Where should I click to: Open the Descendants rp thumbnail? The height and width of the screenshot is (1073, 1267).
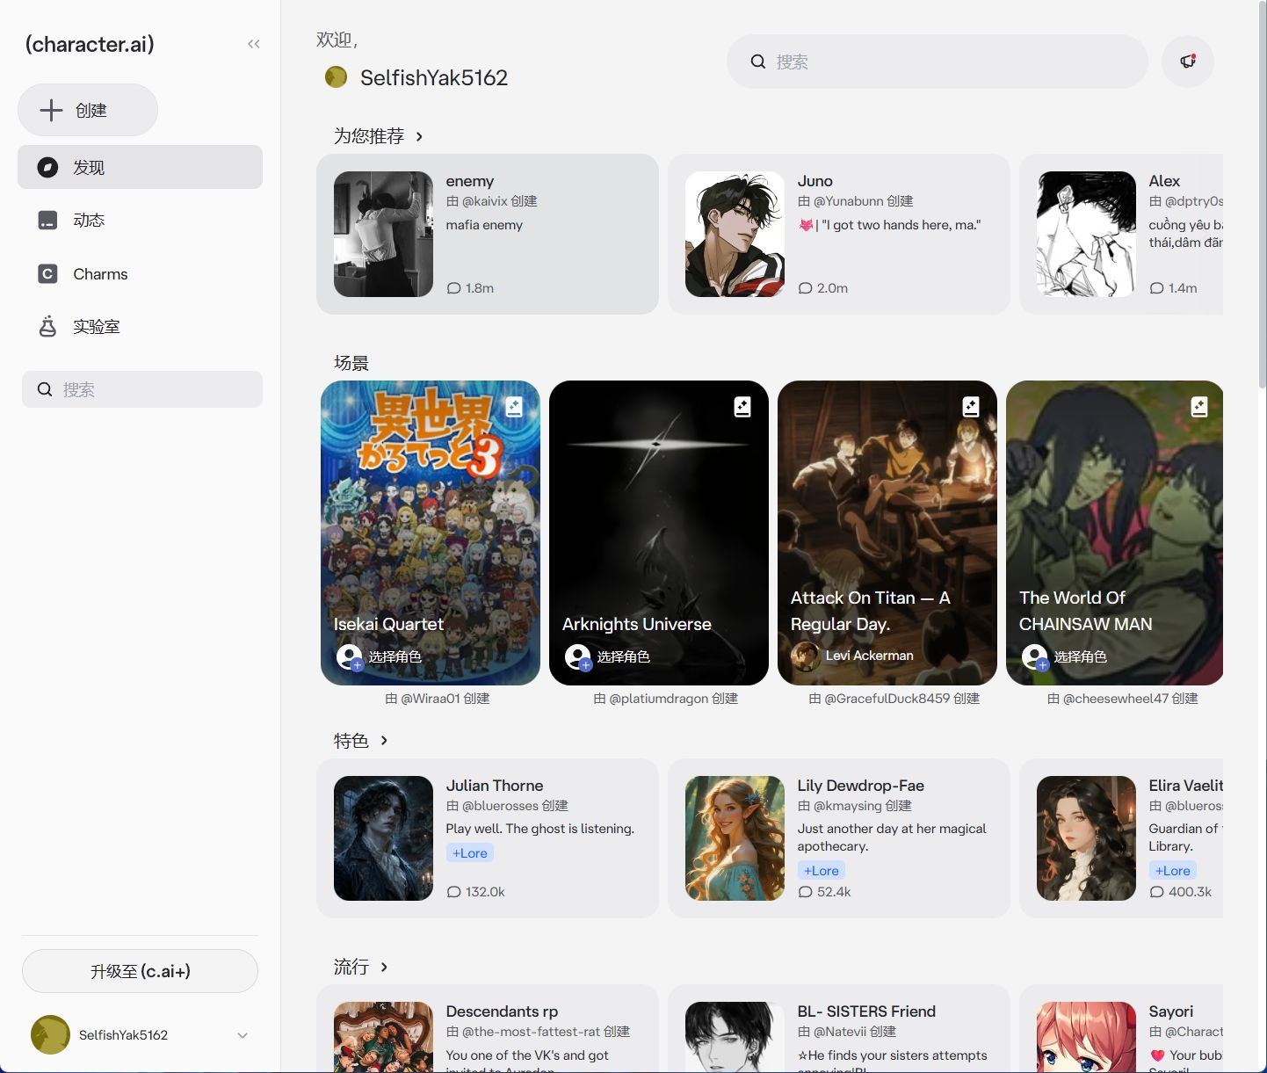click(x=383, y=1037)
